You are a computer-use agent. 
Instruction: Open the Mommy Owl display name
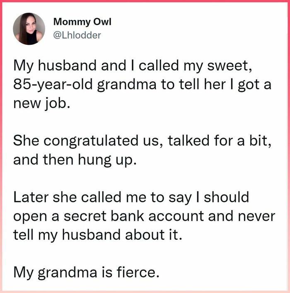coord(78,22)
